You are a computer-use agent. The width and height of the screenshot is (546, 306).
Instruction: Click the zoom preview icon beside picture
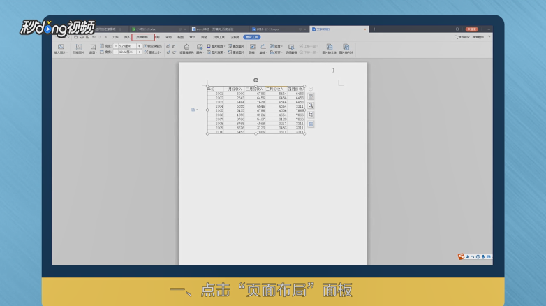pyautogui.click(x=311, y=105)
